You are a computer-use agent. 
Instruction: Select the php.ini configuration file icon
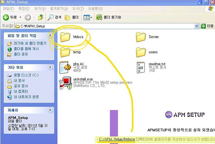pyautogui.click(x=65, y=67)
